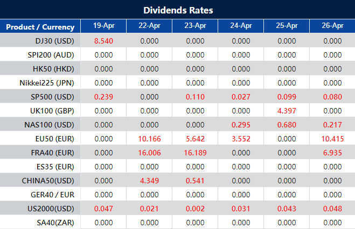
Task: Select the Product / Currency column header
Action: pyautogui.click(x=40, y=27)
